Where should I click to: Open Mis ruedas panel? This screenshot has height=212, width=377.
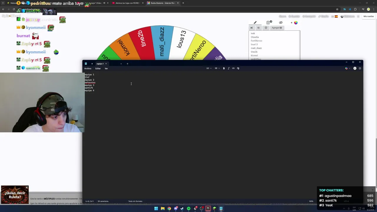coord(368,16)
